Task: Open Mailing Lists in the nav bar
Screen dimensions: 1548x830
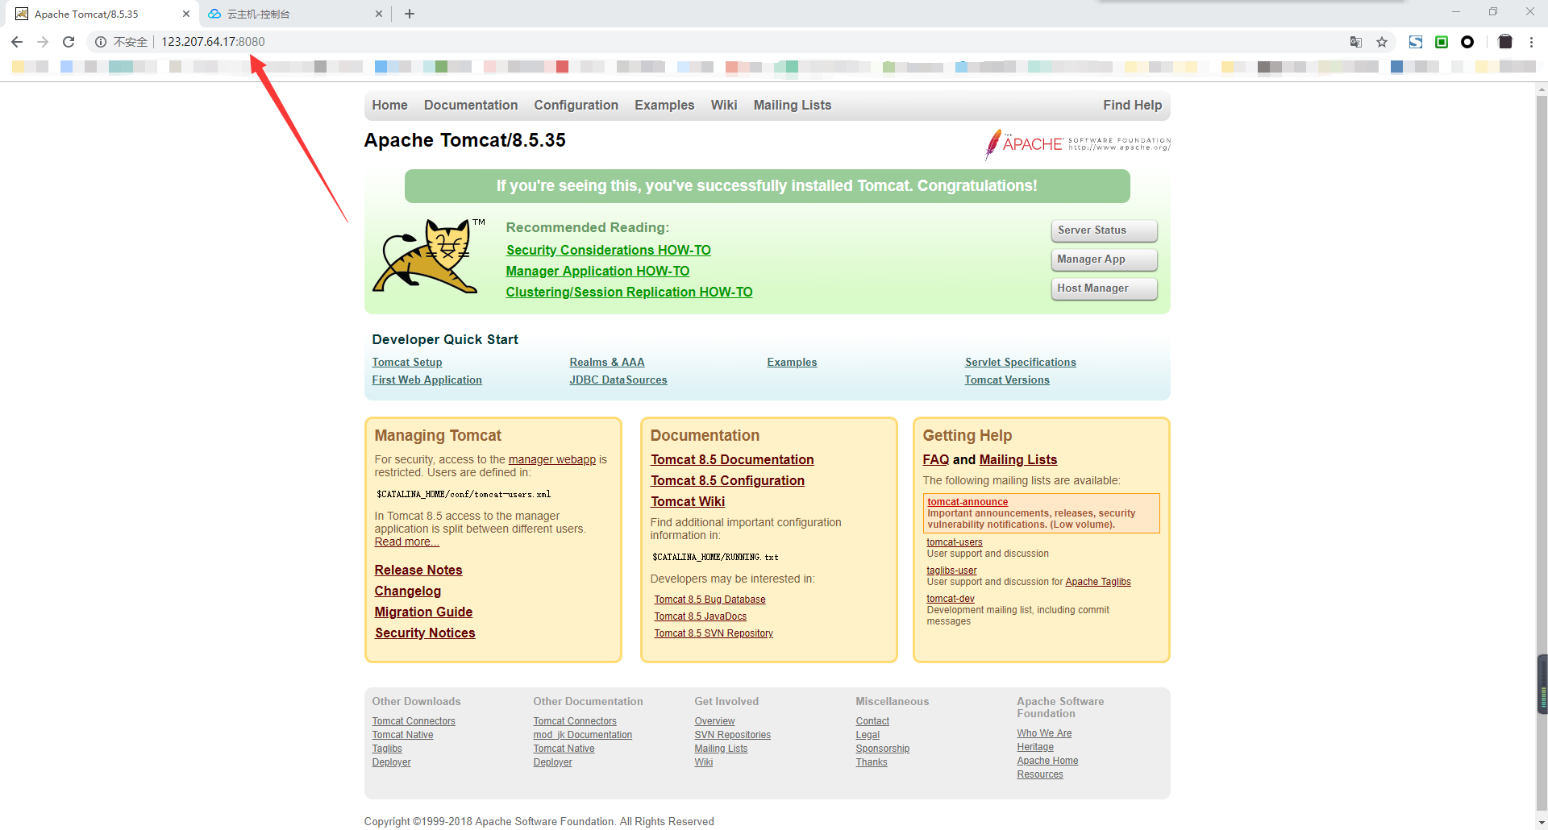Action: pos(792,105)
